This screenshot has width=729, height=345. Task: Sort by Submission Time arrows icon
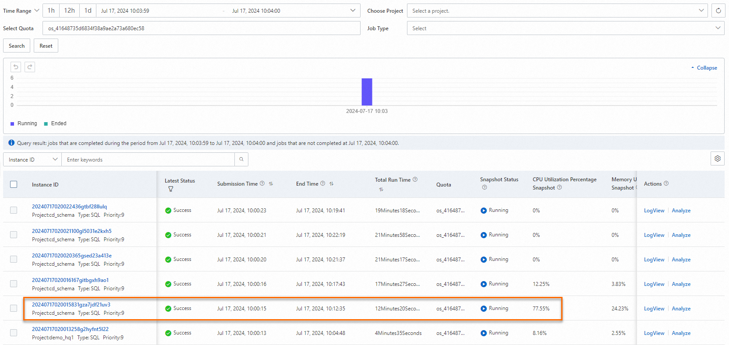pyautogui.click(x=271, y=184)
